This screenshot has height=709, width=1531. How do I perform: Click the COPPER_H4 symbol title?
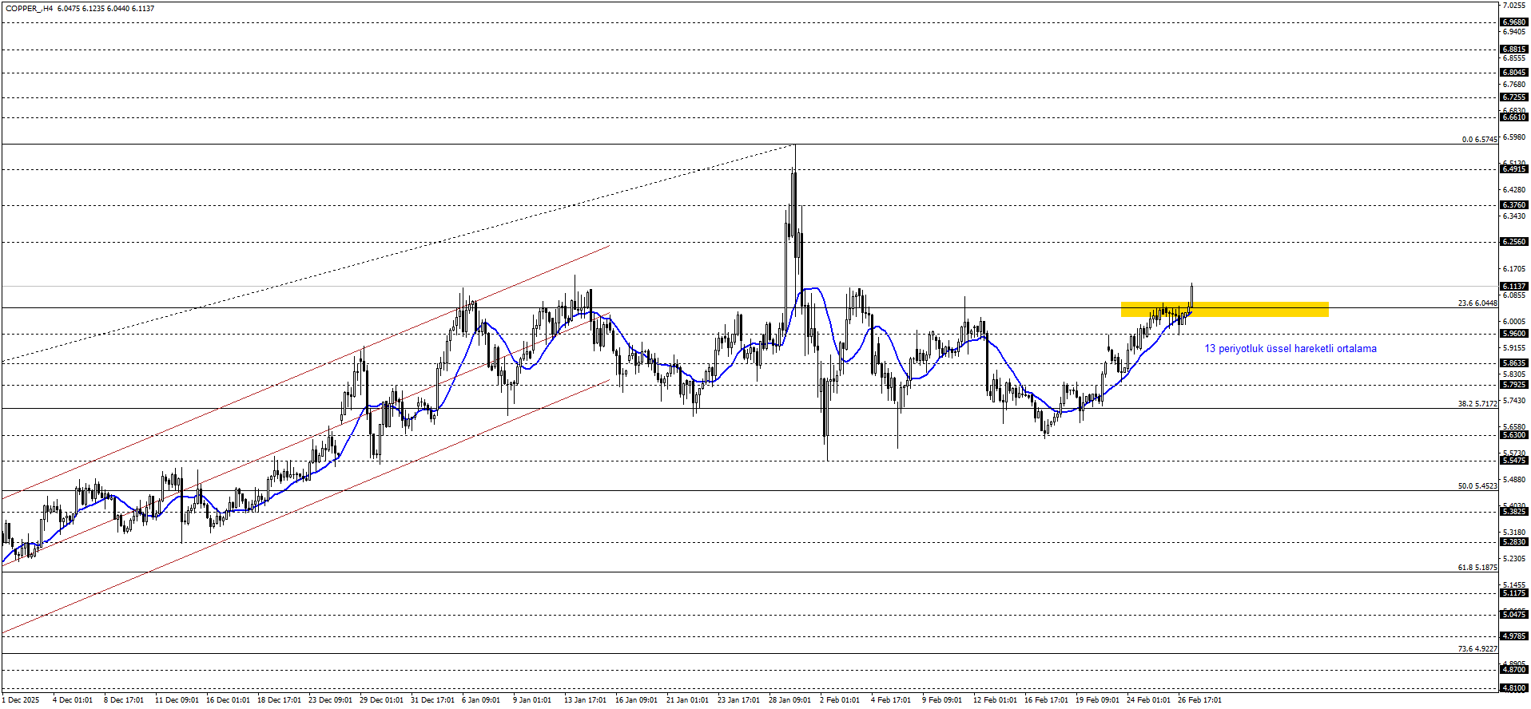point(29,9)
